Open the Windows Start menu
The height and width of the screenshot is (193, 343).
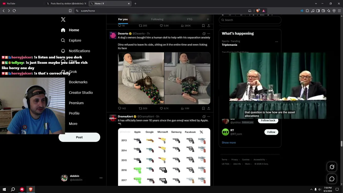click(4, 190)
